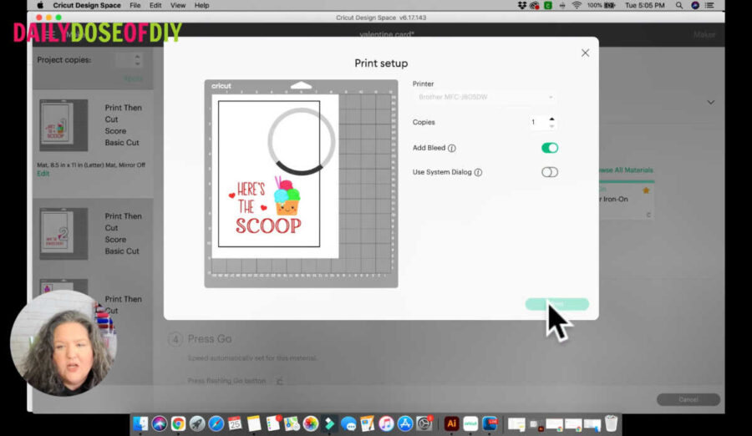Click the clock showing Tue 5:05 PM
This screenshot has width=752, height=436.
644,5
